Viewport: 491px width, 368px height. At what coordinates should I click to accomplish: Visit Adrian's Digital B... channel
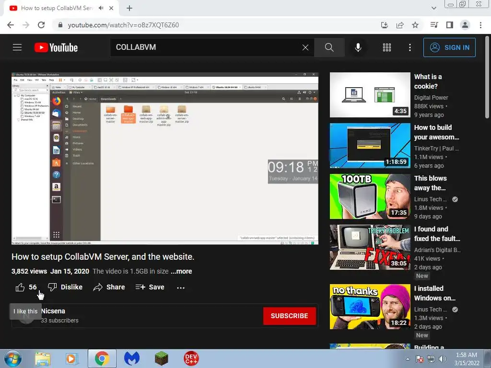tap(437, 250)
